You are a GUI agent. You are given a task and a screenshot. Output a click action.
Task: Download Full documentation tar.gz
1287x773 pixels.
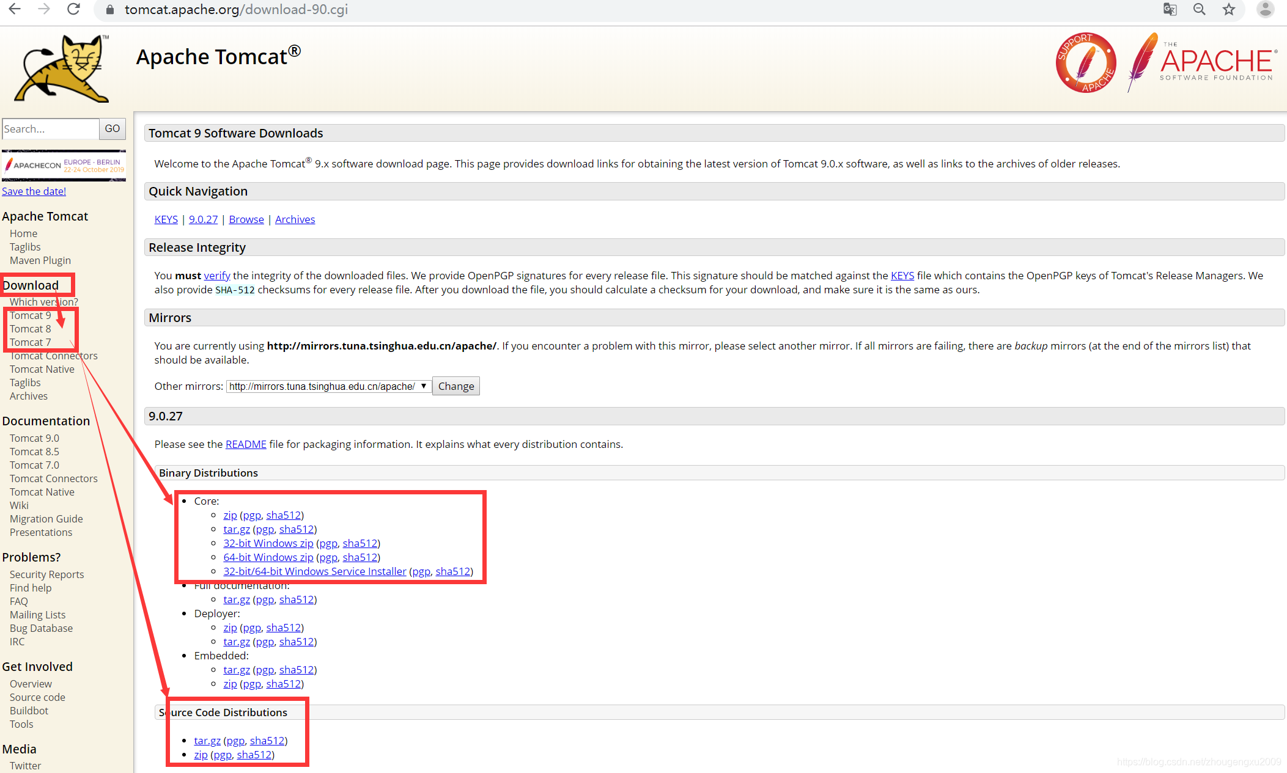pos(237,599)
